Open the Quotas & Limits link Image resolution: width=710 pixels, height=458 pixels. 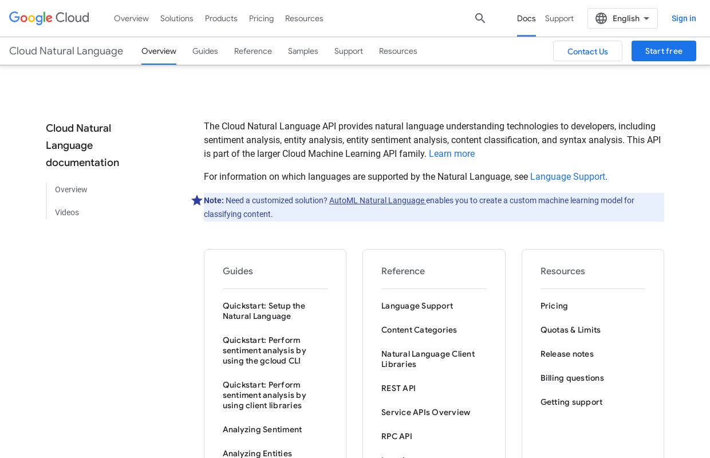tap(570, 330)
